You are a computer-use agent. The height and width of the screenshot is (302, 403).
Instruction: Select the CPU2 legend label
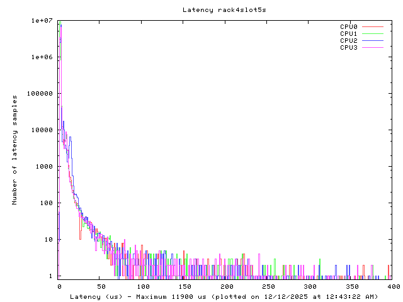click(x=348, y=41)
